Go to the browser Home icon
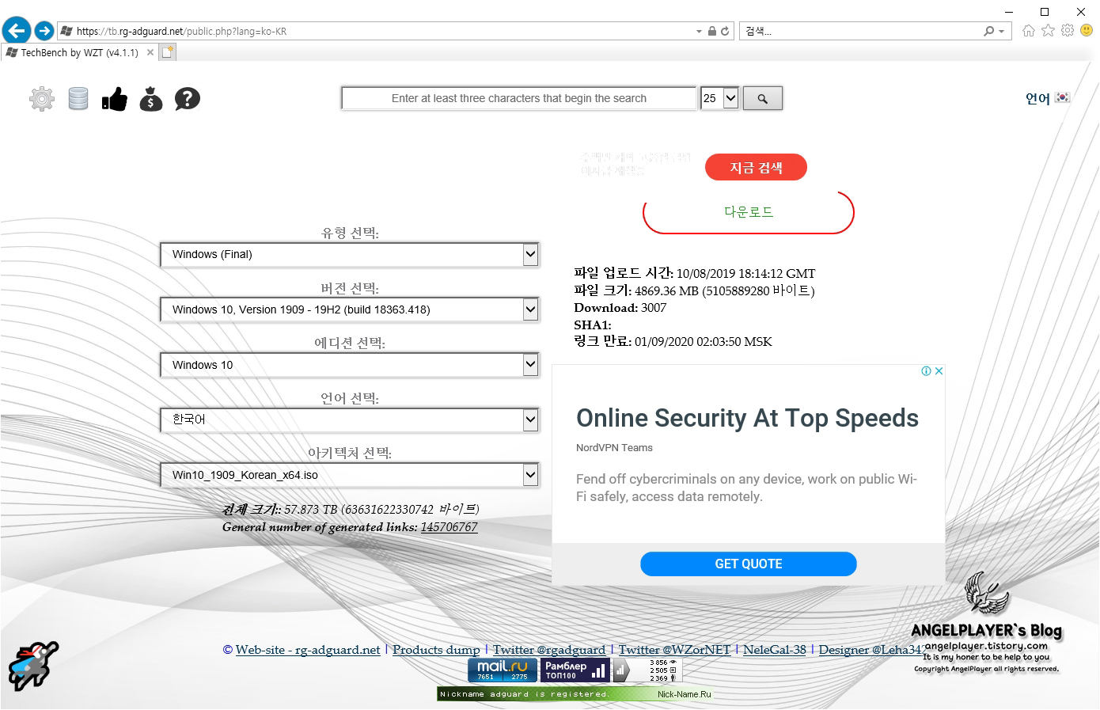Screen dimensions: 1100x710 (x=1028, y=30)
